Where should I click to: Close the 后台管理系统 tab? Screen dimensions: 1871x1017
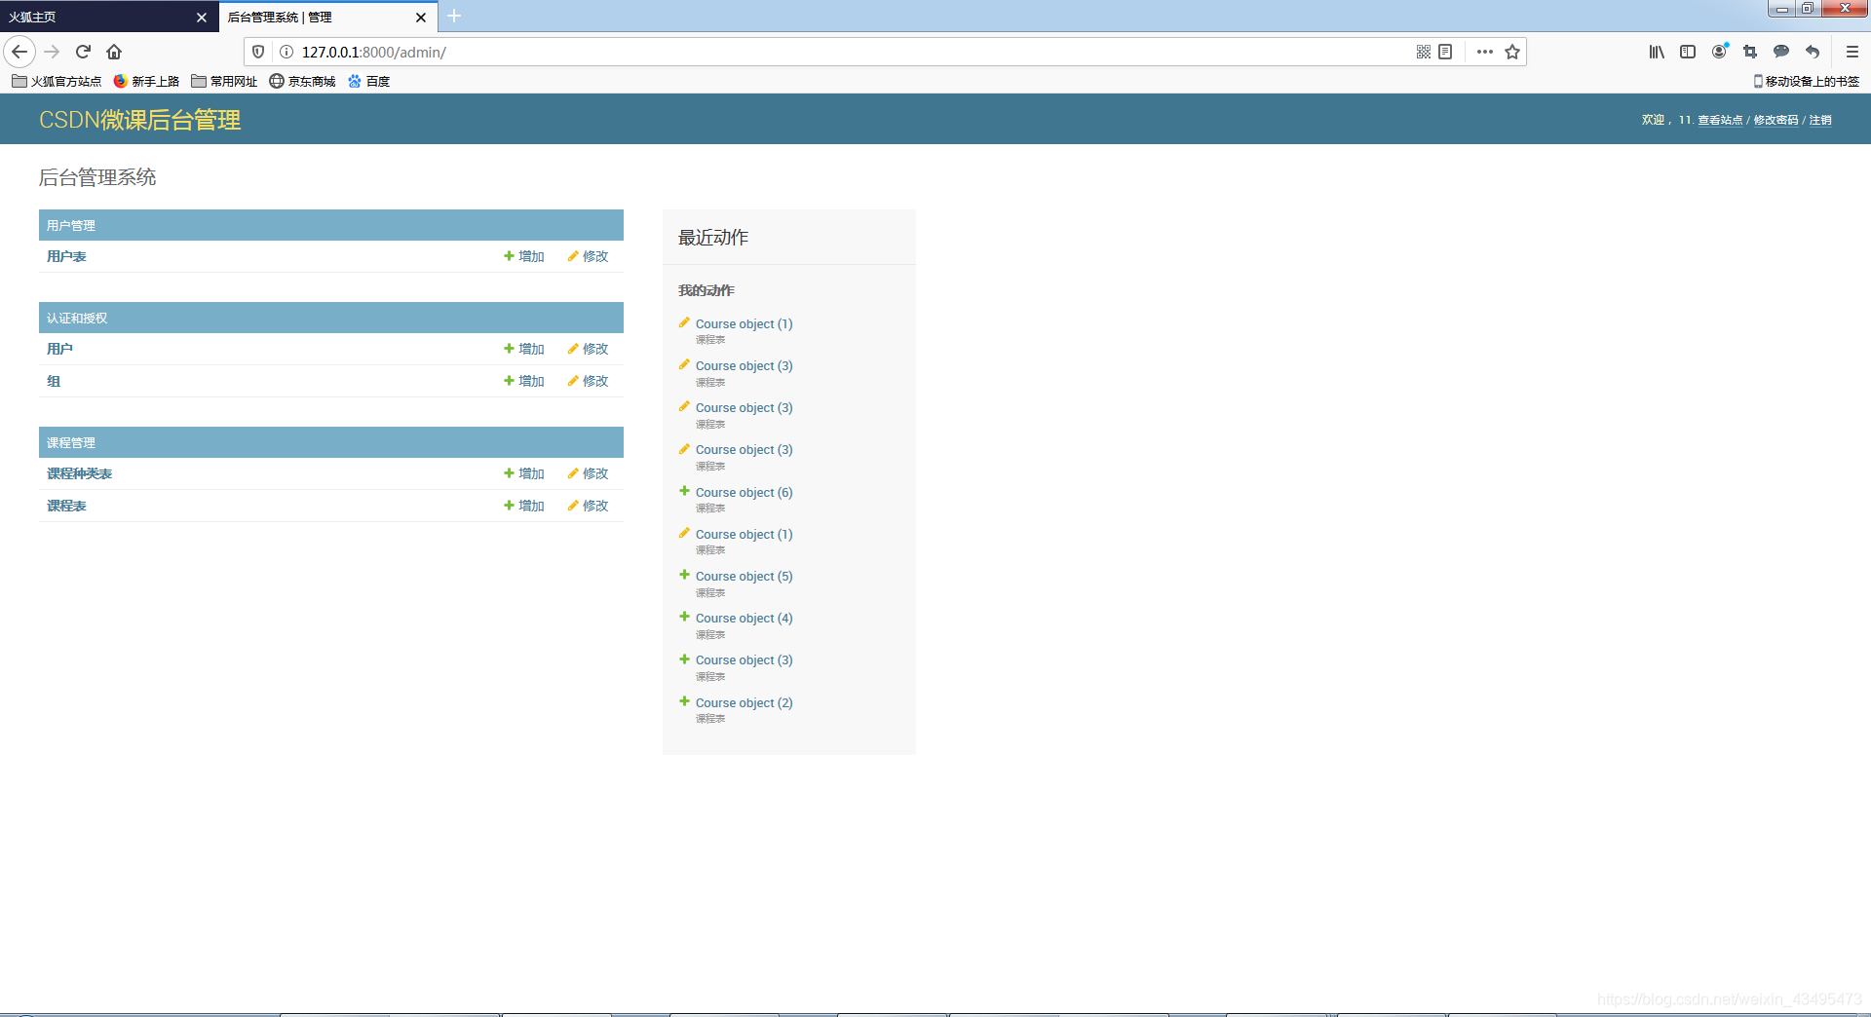pyautogui.click(x=421, y=18)
